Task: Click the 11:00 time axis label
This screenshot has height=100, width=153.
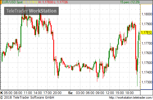Action: [x=28, y=93]
